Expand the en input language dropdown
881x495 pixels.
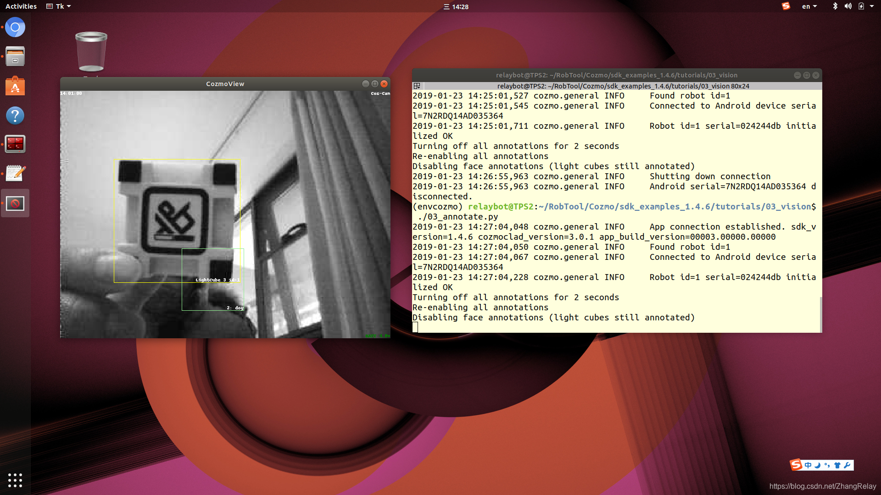point(809,6)
